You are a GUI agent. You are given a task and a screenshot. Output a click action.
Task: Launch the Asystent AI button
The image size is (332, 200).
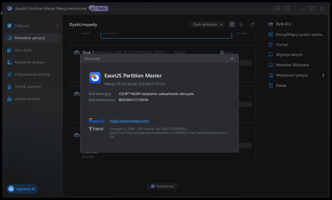[x=22, y=189]
